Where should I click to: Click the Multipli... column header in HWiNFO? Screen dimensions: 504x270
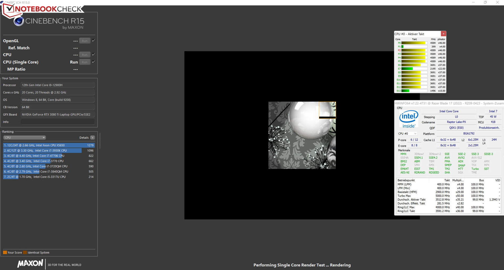pyautogui.click(x=458, y=180)
